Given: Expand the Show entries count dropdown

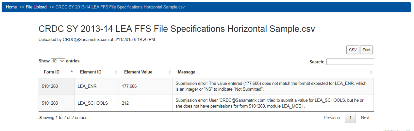Looking at the screenshot, I should [x=58, y=61].
